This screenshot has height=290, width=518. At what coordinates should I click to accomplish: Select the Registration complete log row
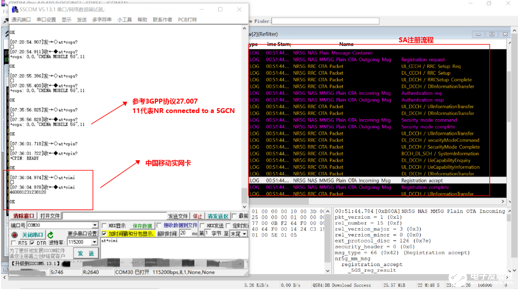pyautogui.click(x=377, y=187)
